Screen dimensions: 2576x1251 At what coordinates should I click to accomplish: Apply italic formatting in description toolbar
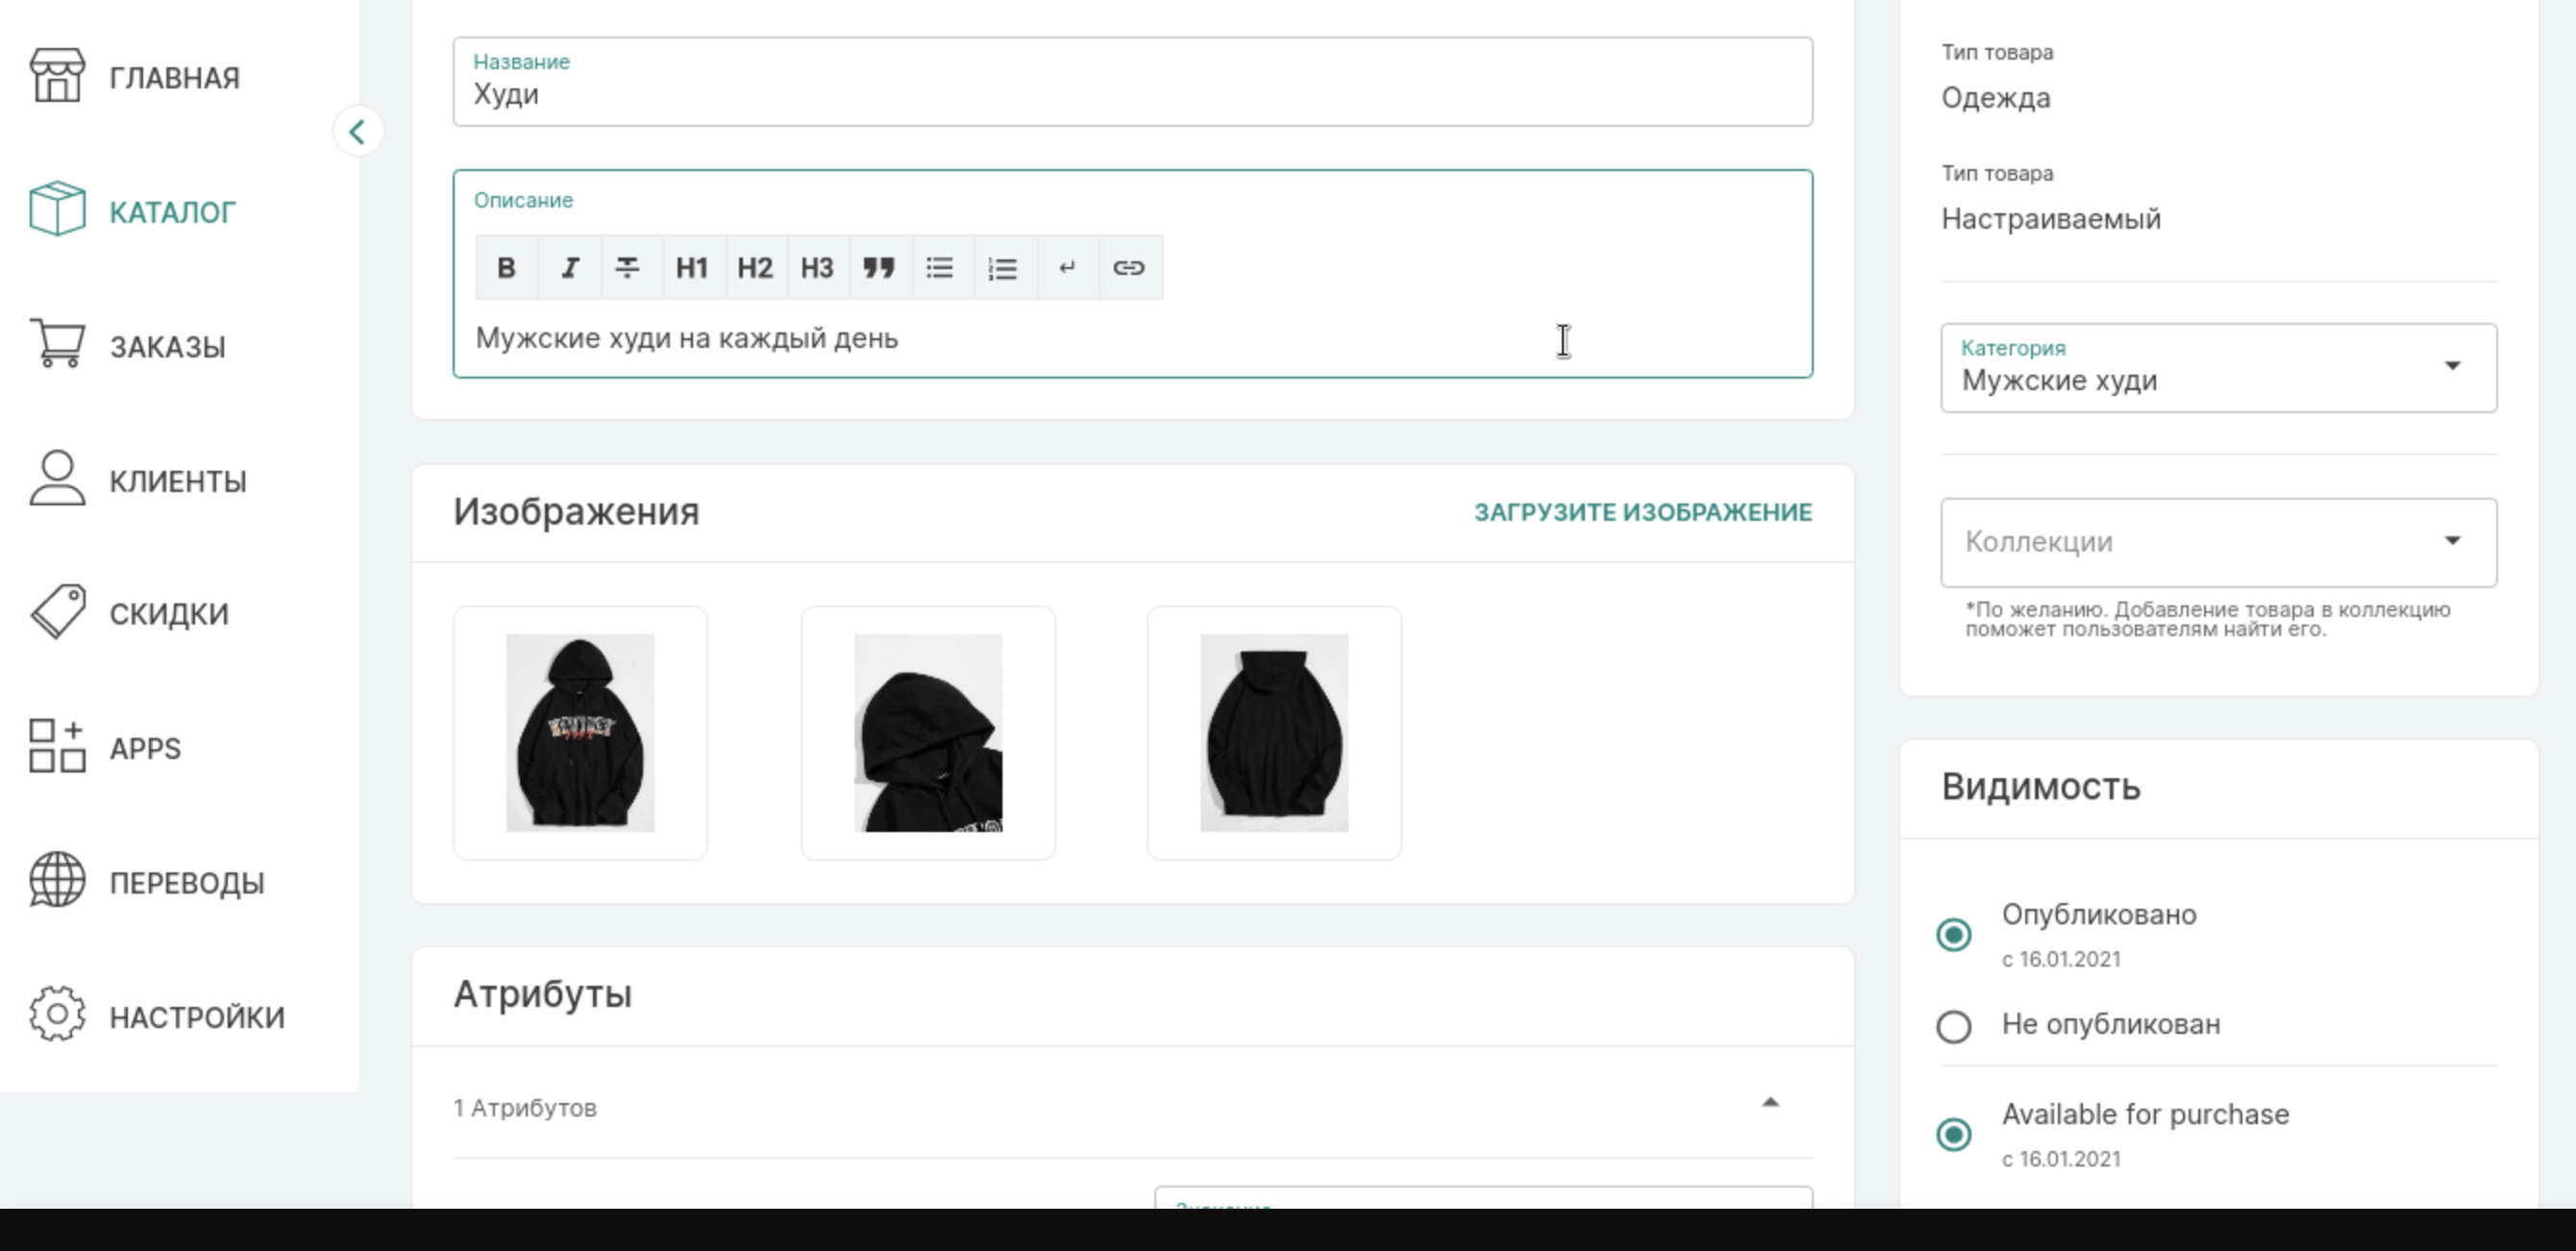[x=569, y=267]
